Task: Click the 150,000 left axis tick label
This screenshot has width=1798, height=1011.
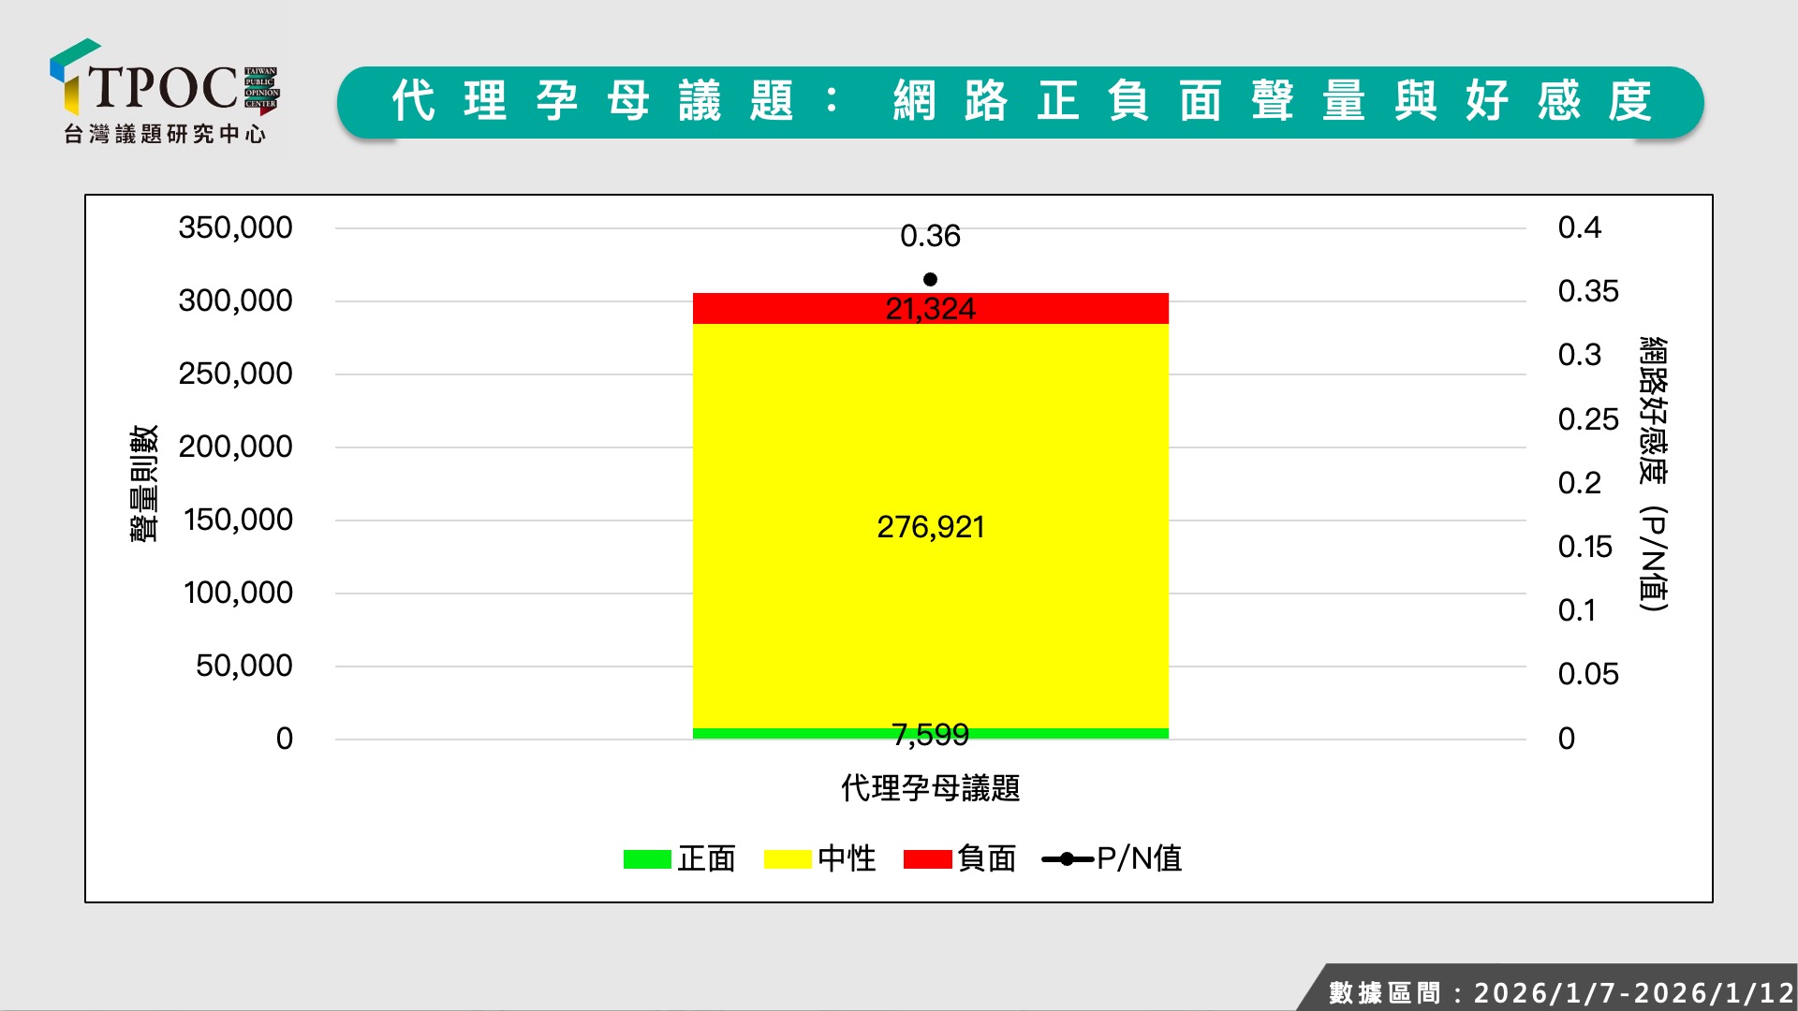Action: [238, 520]
